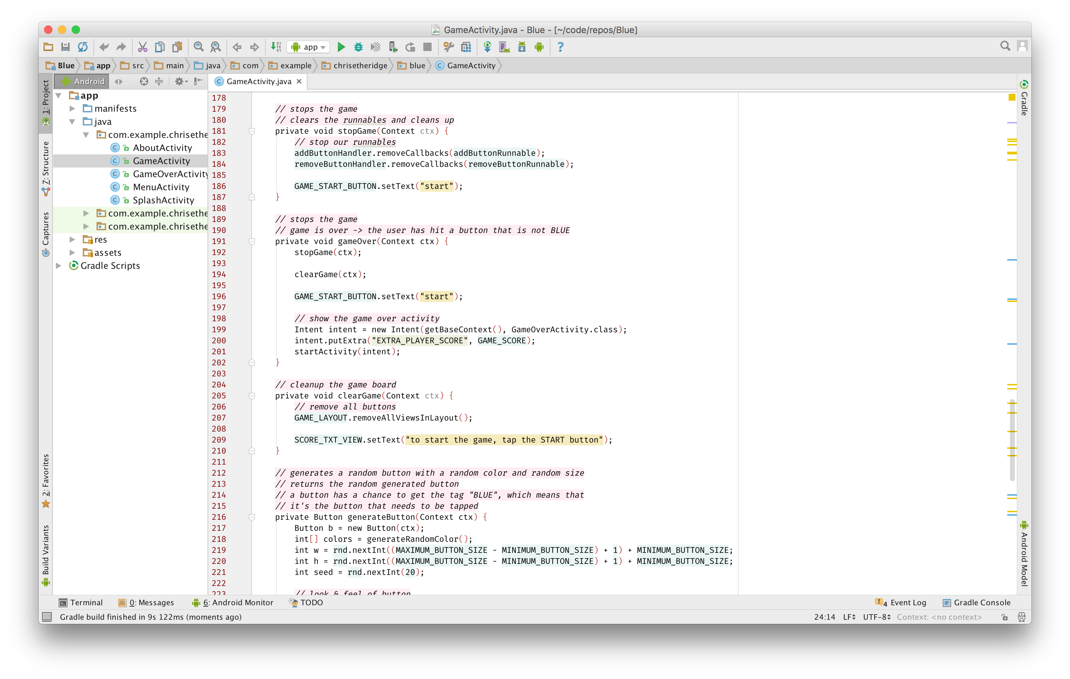Open the AVD Manager icon
Viewport: 1070px width, 679px height.
504,47
